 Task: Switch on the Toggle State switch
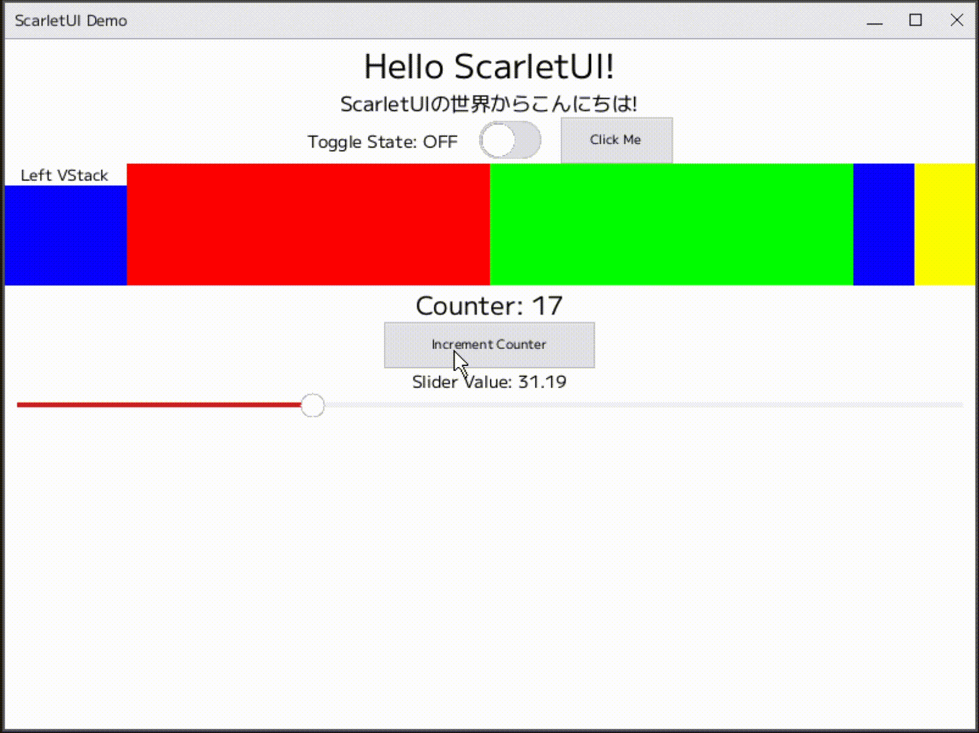pos(510,140)
